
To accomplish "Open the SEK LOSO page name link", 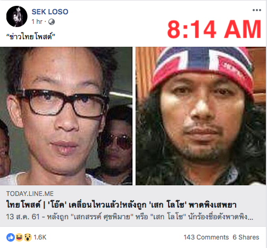I will point(50,12).
